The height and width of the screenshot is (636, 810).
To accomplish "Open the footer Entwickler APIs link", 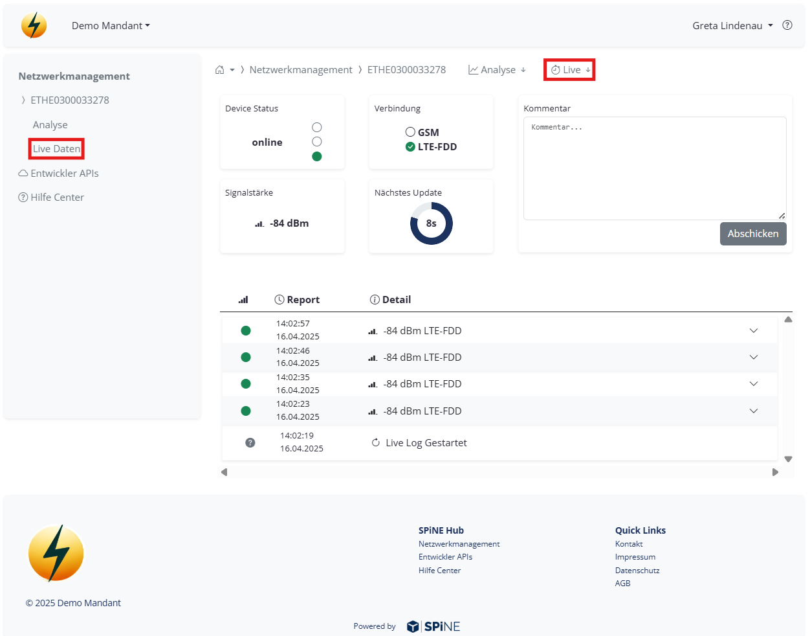I will coord(445,557).
